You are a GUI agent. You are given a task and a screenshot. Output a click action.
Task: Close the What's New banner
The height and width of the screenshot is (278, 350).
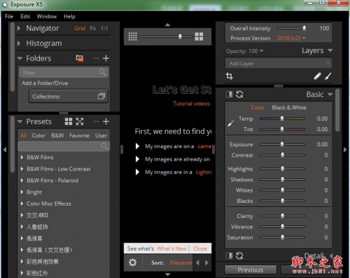(x=200, y=249)
